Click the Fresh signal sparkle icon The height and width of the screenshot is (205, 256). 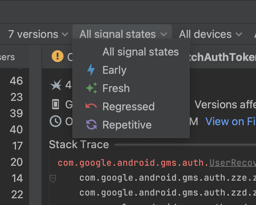click(91, 88)
